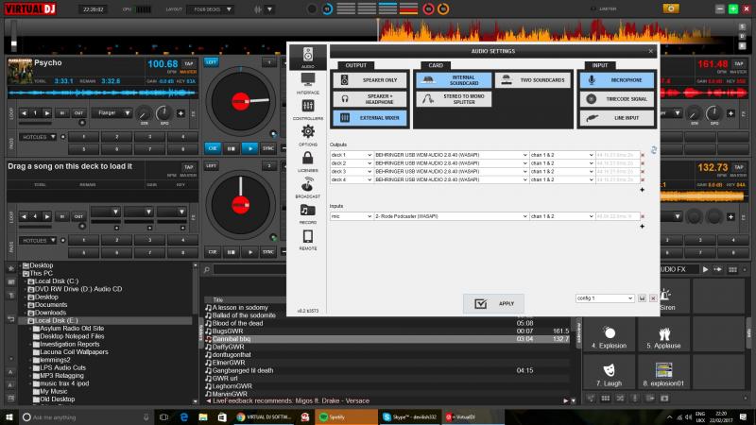This screenshot has height=425, width=756.
Task: Click the Apply button
Action: [493, 303]
